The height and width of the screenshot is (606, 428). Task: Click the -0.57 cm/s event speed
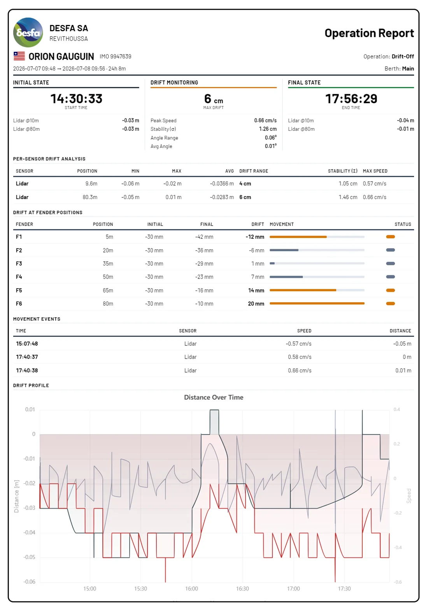pos(298,344)
